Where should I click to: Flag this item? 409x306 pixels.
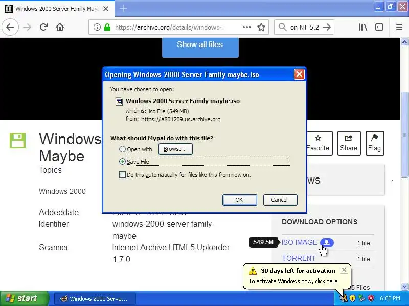click(375, 143)
